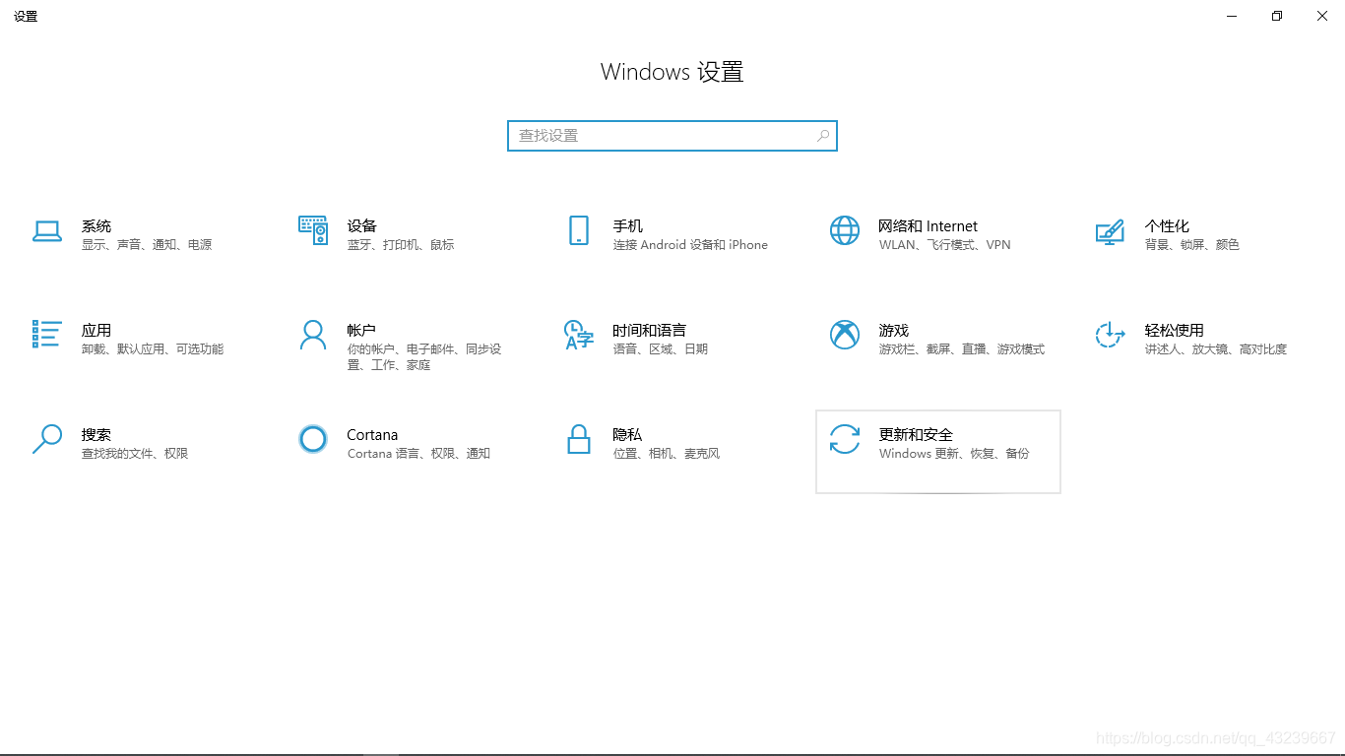
Task: Open the 轻松使用 icon
Action: pos(1110,335)
